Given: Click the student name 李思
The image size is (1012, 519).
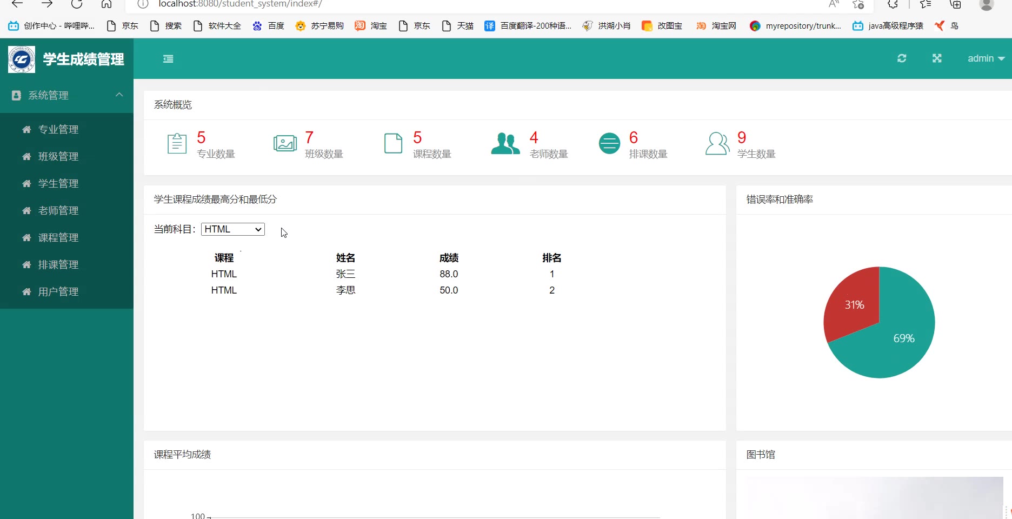Looking at the screenshot, I should coord(345,290).
